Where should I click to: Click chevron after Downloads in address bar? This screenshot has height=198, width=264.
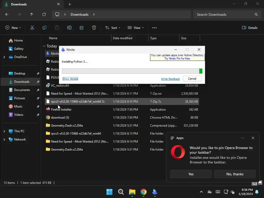coord(94,14)
